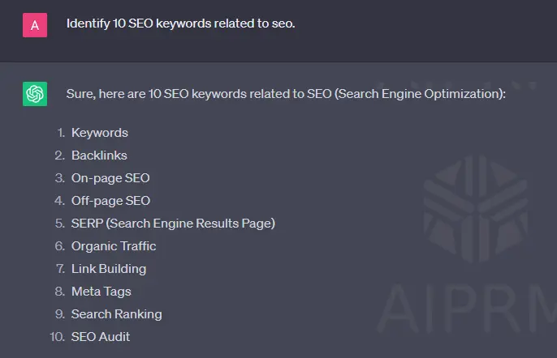557x358 pixels.
Task: Click the AIPRM watermark text
Action: tap(467, 309)
